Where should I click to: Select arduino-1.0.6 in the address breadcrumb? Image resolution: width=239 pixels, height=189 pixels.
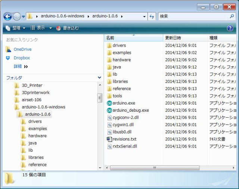105,16
